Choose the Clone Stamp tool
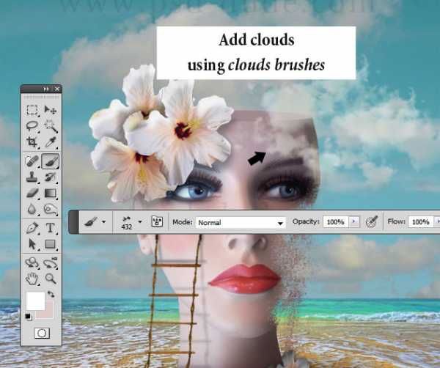This screenshot has height=368, width=440. point(32,177)
